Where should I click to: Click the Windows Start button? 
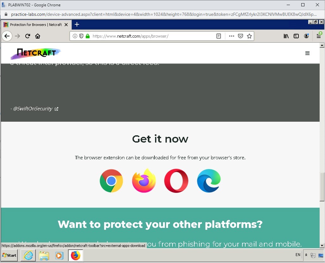coord(9,255)
